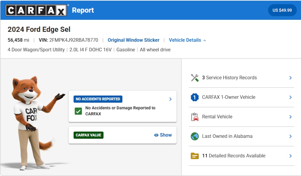Click the yellow folder detailed records icon
301x176 pixels.
[195, 156]
